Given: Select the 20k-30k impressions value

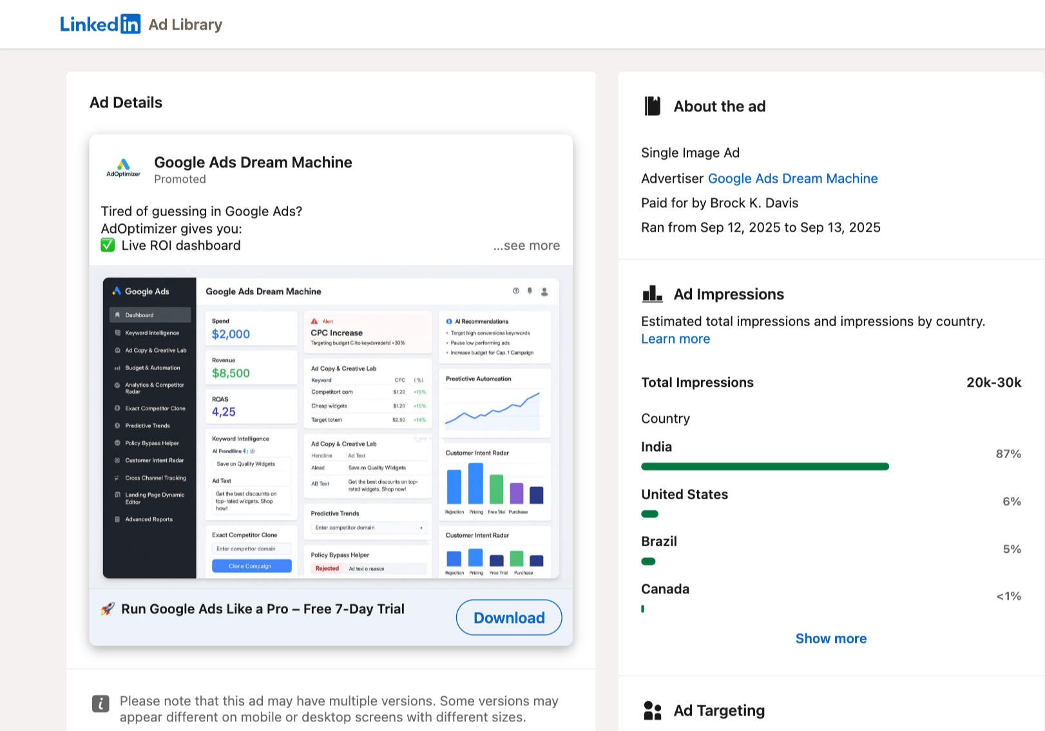Looking at the screenshot, I should point(993,382).
